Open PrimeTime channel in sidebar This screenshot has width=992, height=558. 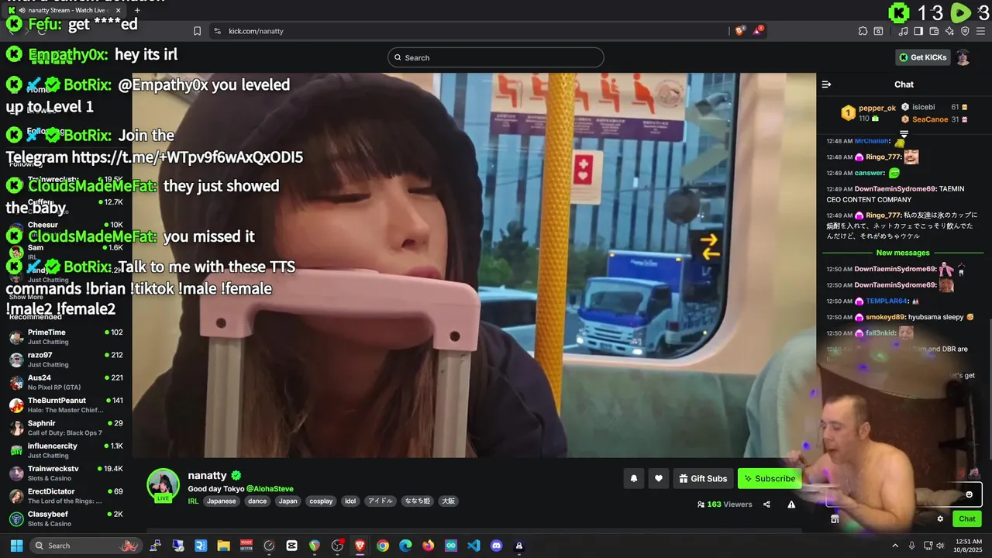pos(66,336)
